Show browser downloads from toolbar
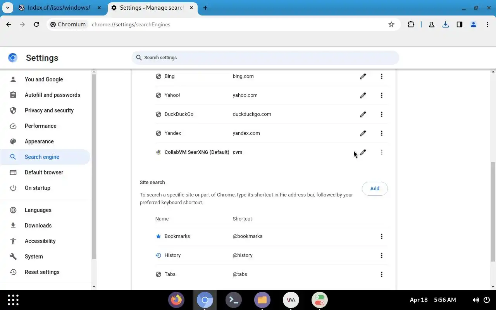 tap(446, 24)
